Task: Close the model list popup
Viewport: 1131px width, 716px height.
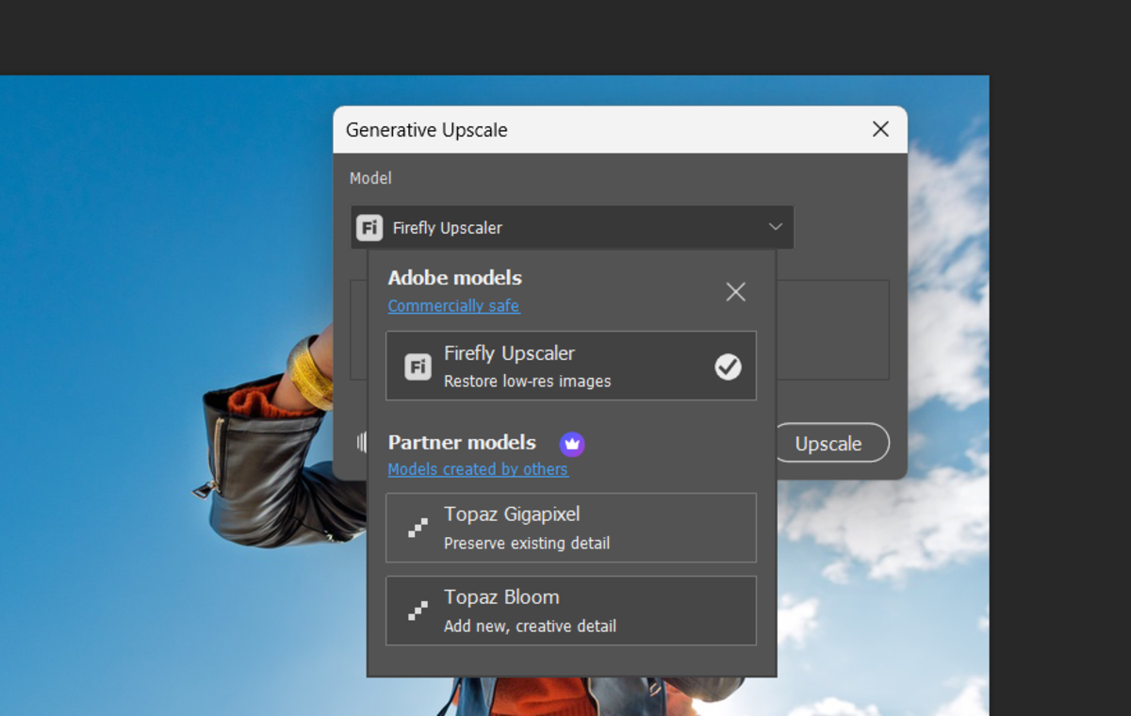Action: click(736, 292)
